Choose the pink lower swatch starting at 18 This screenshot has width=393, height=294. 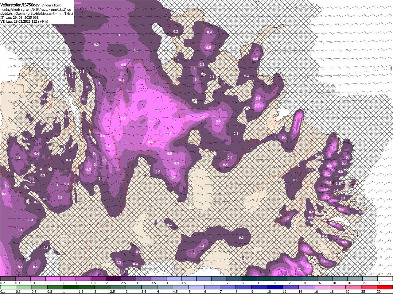[x=338, y=287]
